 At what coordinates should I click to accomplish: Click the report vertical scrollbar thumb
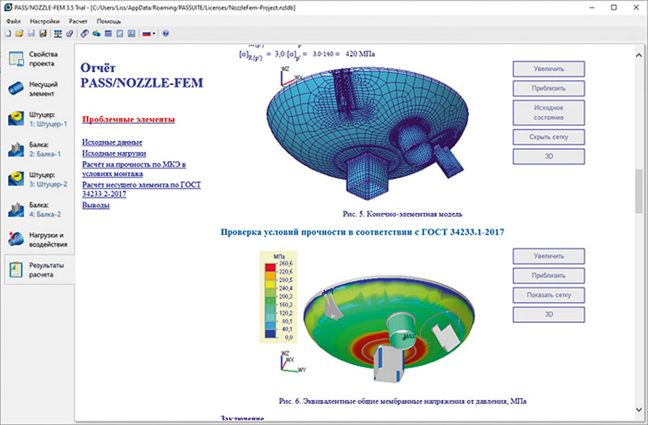point(639,191)
